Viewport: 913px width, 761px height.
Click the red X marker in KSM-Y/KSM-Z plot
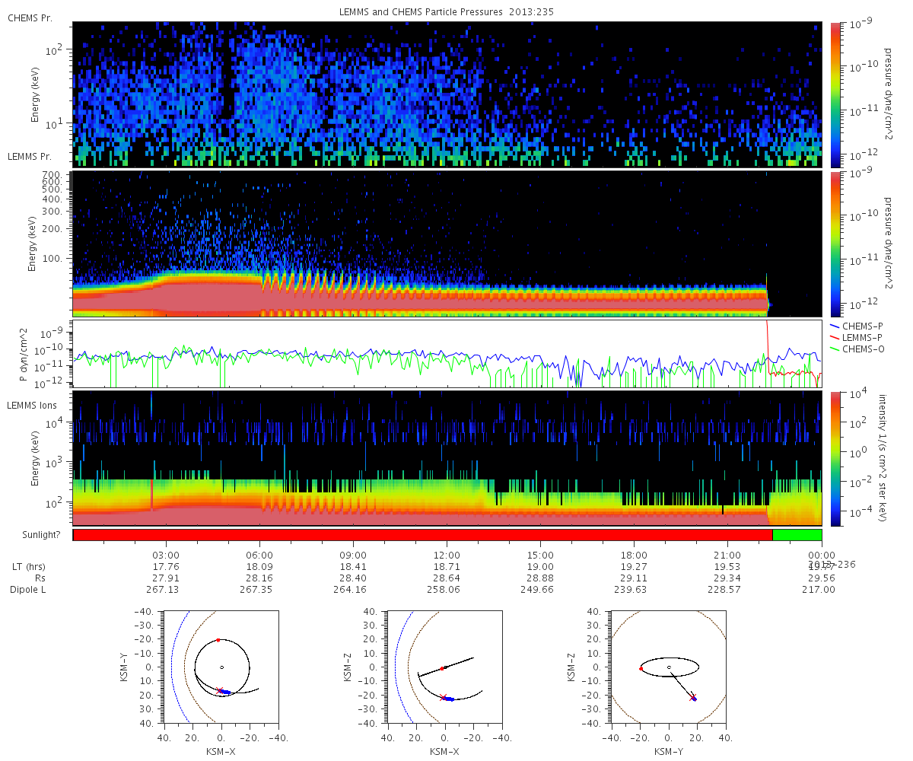(x=692, y=696)
